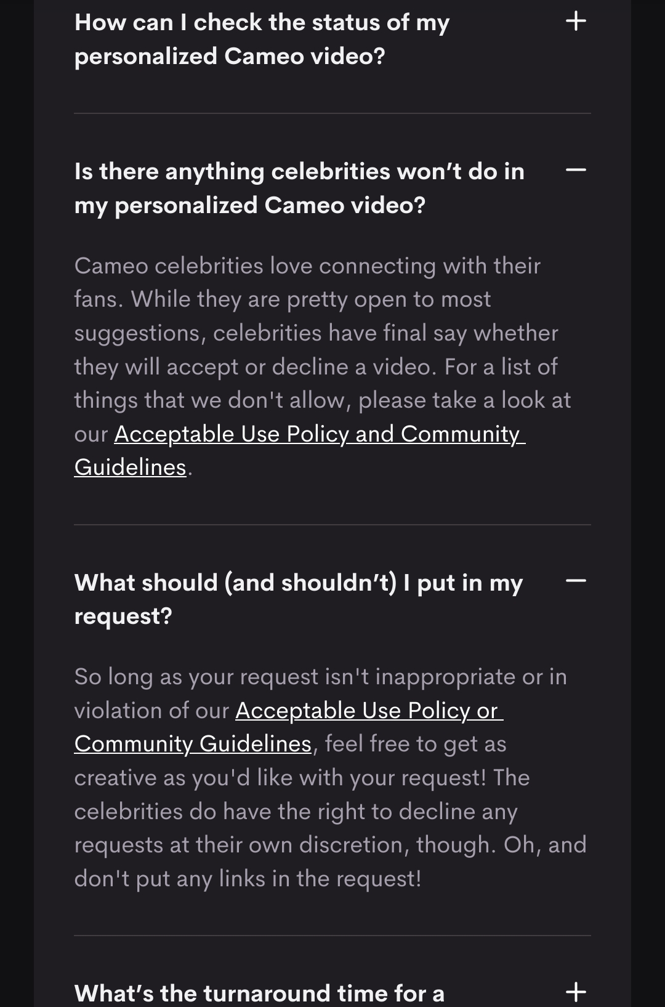Collapse the "celebrities won't do" answer minus icon
The image size is (665, 1007).
pos(576,170)
